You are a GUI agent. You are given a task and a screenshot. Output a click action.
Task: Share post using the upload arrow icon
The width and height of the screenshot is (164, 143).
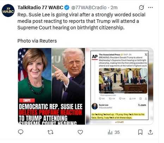pos(150,132)
